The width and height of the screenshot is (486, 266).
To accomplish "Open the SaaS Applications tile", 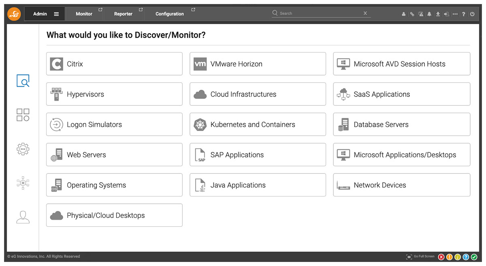I will 402,94.
